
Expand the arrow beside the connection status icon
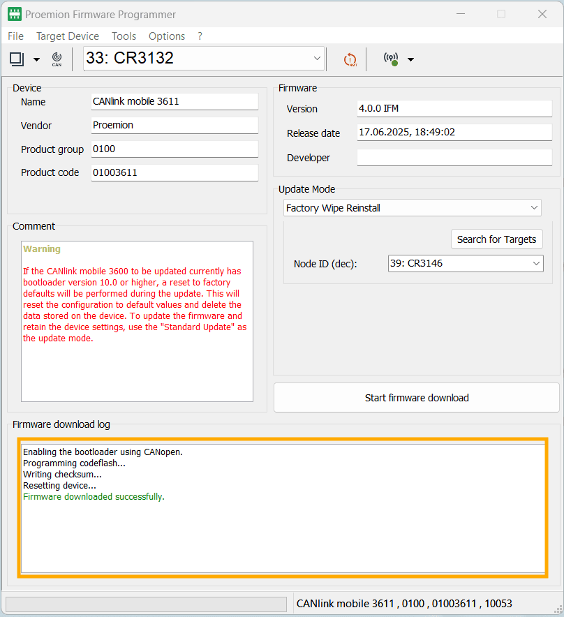click(410, 60)
